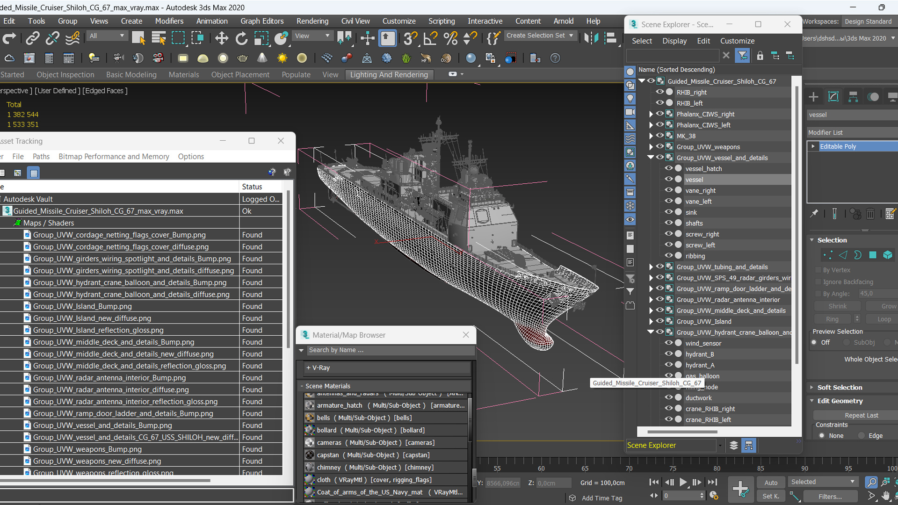The image size is (898, 505).
Task: Open the Rendering menu
Action: click(312, 21)
